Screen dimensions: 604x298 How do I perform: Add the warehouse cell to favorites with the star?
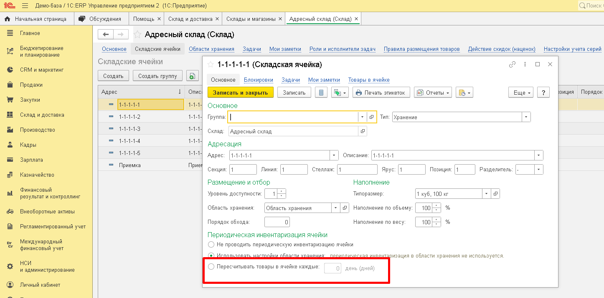point(211,65)
